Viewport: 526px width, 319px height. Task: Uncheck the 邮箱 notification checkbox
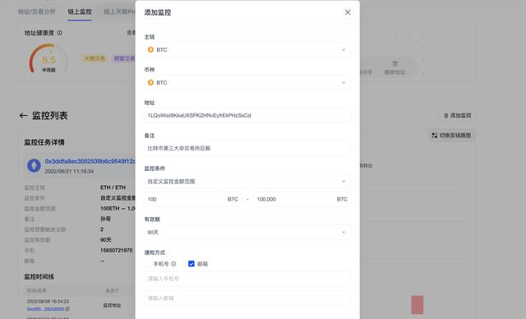tap(191, 264)
